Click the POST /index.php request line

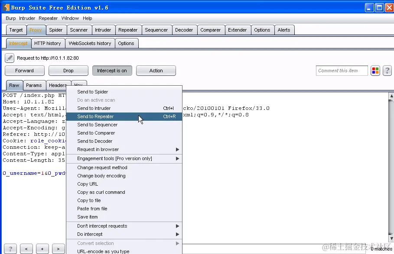point(34,95)
